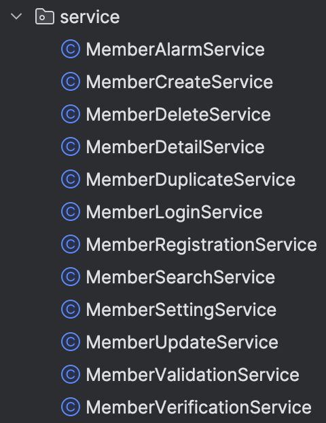Click the class icon beside MemberDeleteService

click(x=71, y=114)
